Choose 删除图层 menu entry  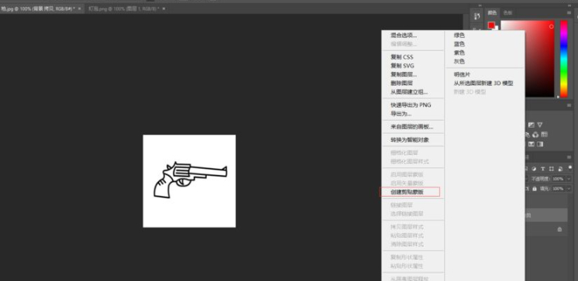(x=401, y=84)
